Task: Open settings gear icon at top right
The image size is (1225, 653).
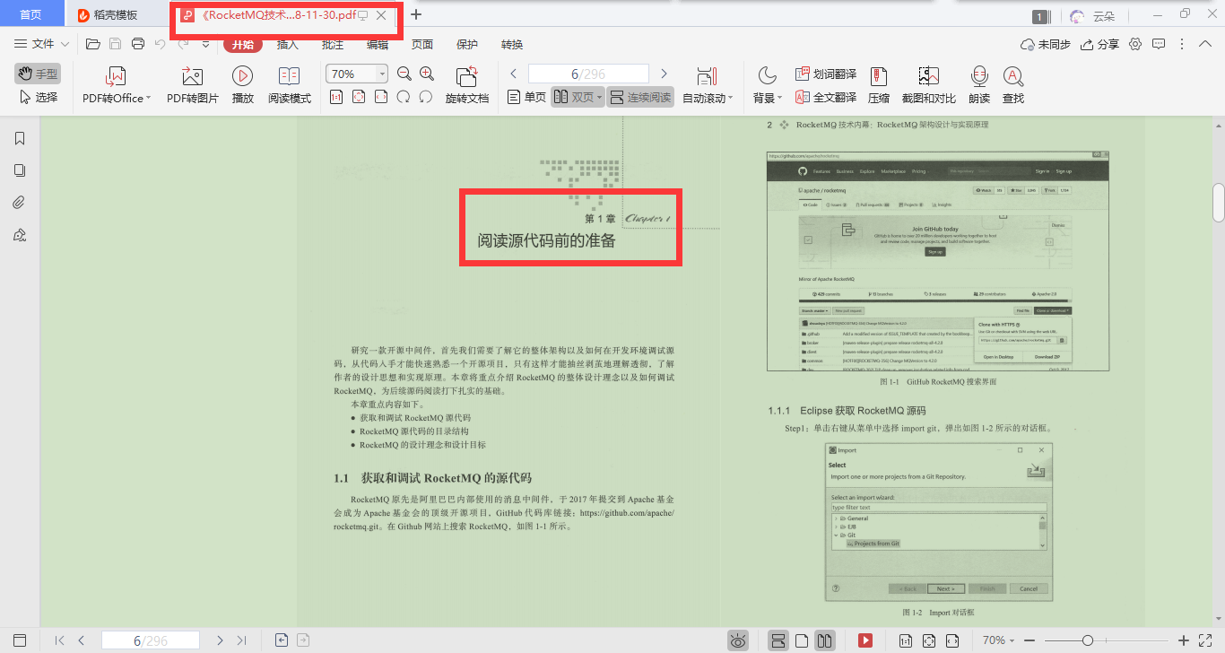Action: pyautogui.click(x=1135, y=44)
